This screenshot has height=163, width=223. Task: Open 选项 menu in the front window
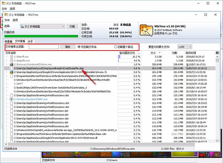click(15, 20)
